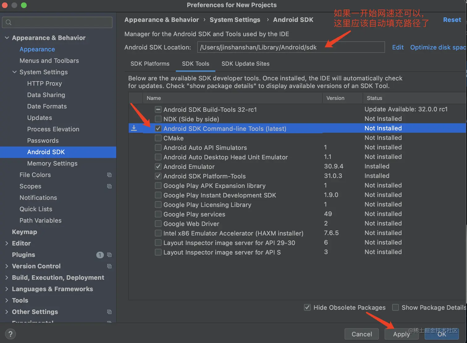Open Passwords settings
Image resolution: width=467 pixels, height=343 pixels.
click(x=43, y=141)
